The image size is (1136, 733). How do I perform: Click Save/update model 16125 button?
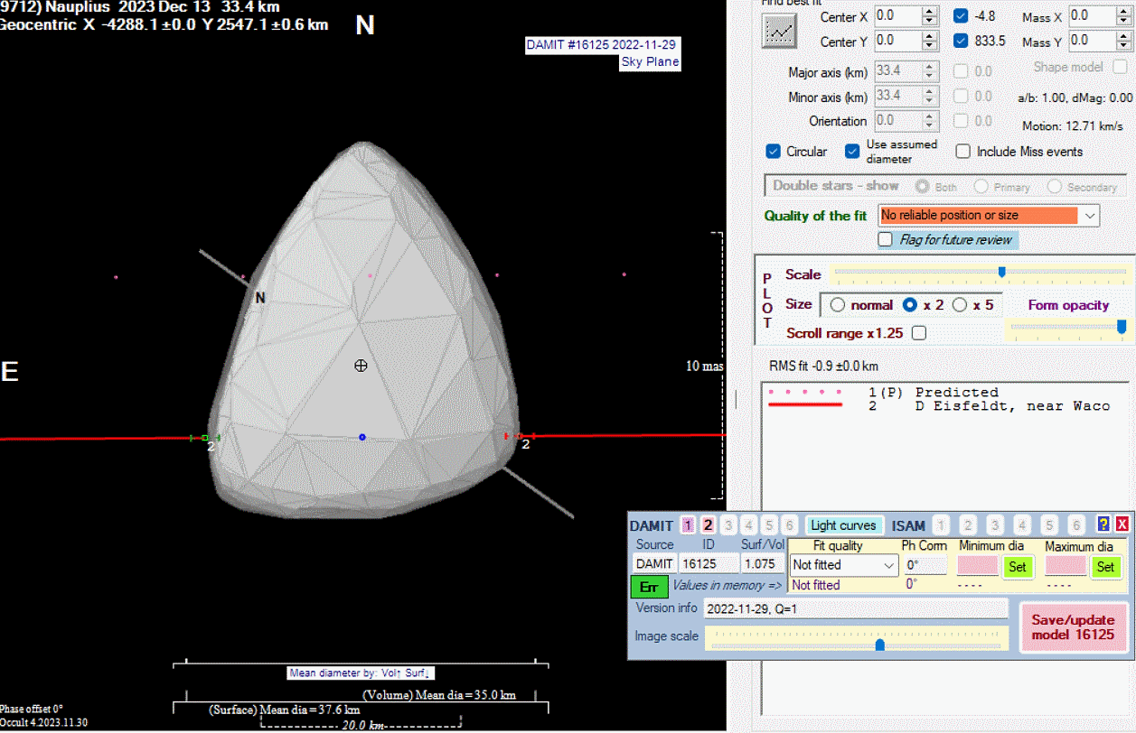(x=1073, y=626)
